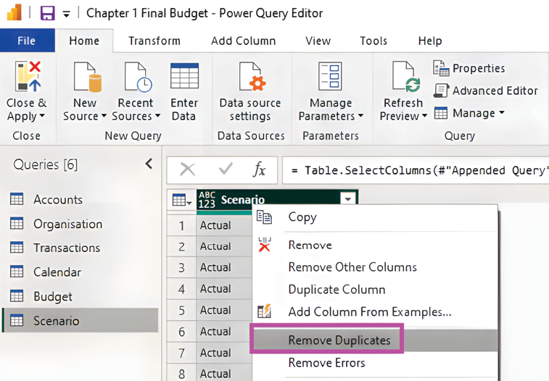This screenshot has width=549, height=381.
Task: Collapse the Queries pane
Action: [149, 164]
